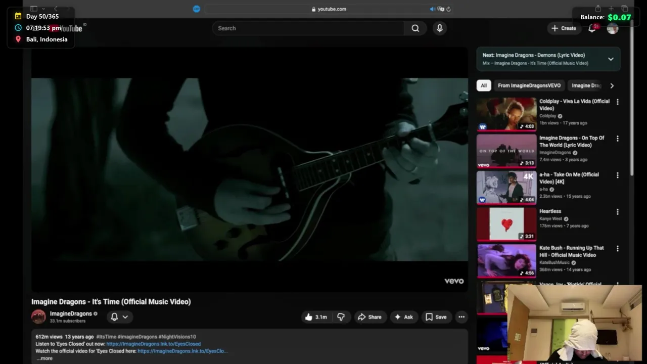647x364 pixels.
Task: Open the notifications bell in the header
Action: 592,28
